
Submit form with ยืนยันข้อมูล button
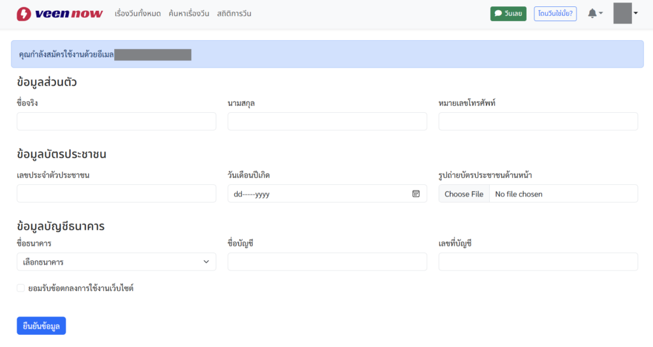point(41,326)
